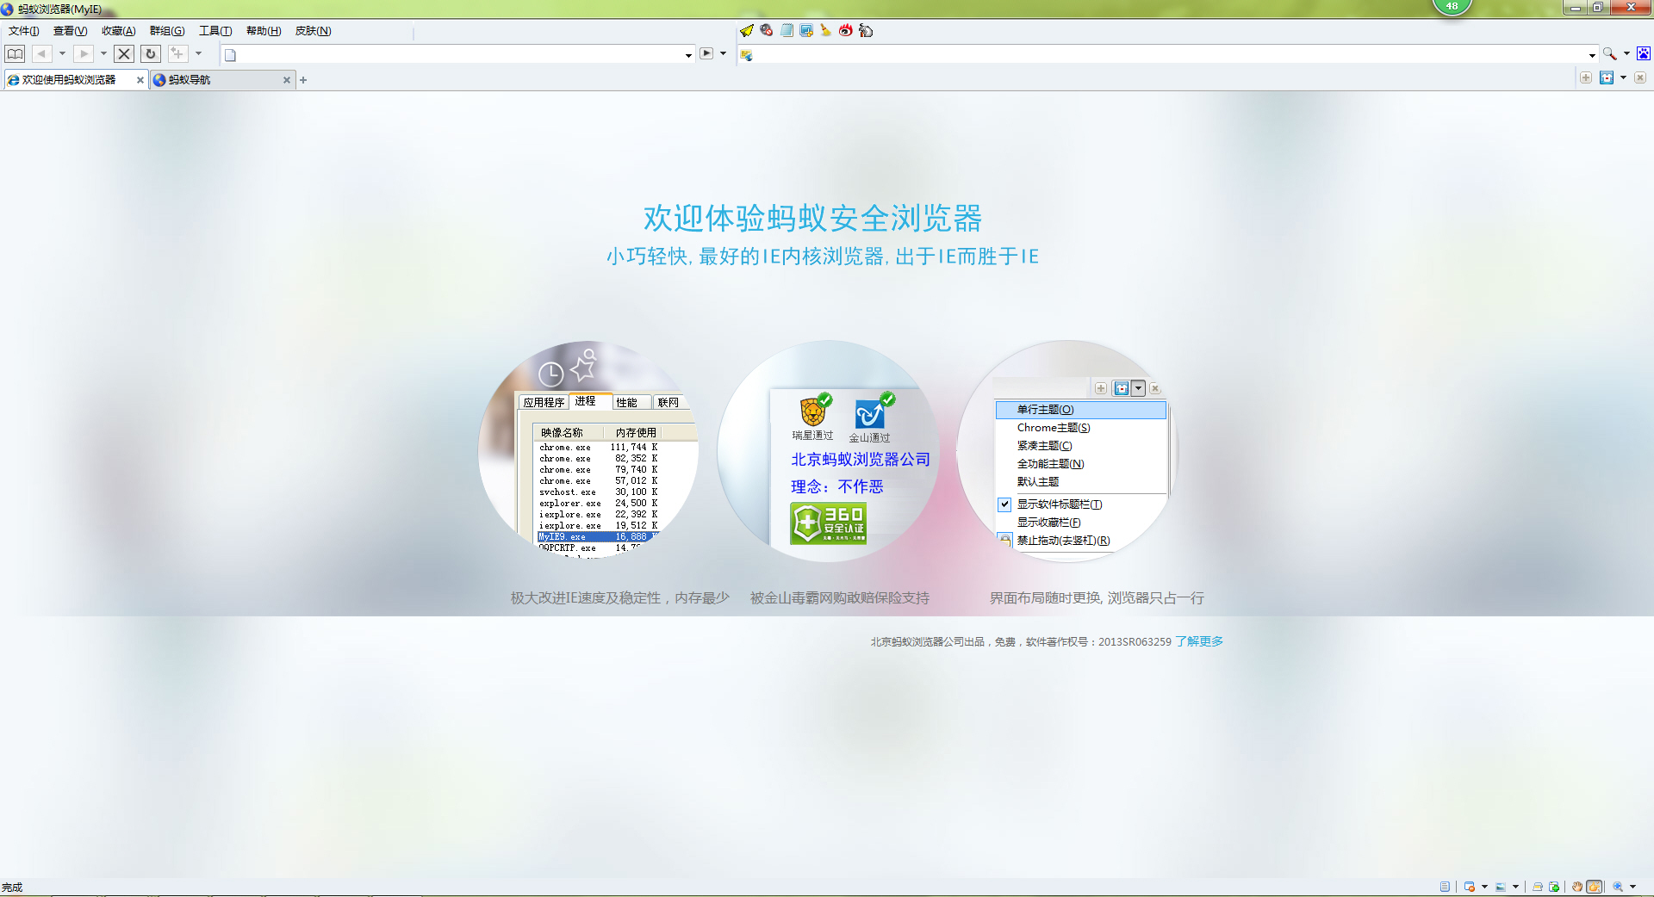Expand the image display dropdown in the status bar
The height and width of the screenshot is (897, 1654).
pos(1515,887)
